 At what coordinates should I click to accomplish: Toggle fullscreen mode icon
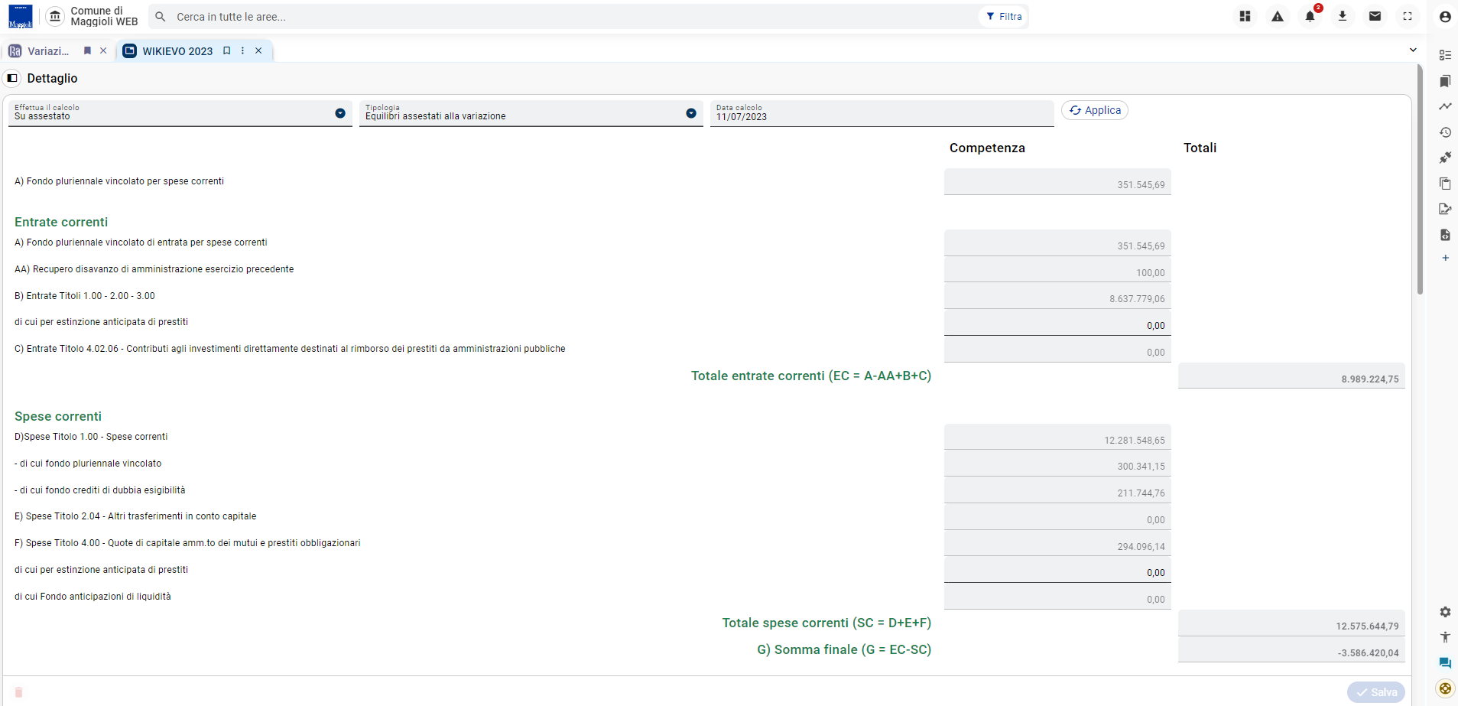pos(1408,16)
